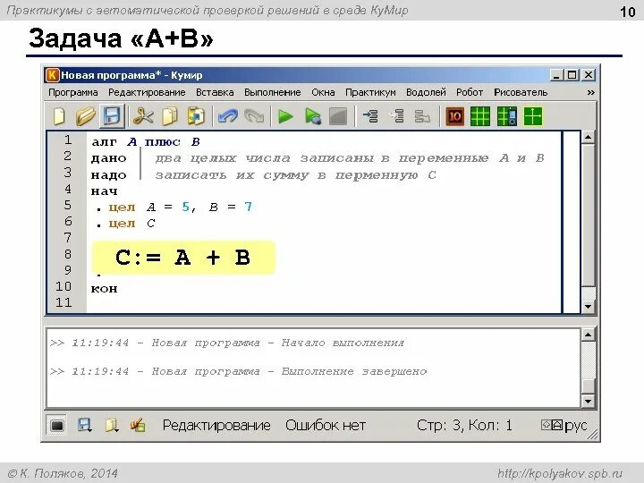This screenshot has height=483, width=644.
Task: Run with debugging using play-with-gear icon
Action: [x=312, y=116]
